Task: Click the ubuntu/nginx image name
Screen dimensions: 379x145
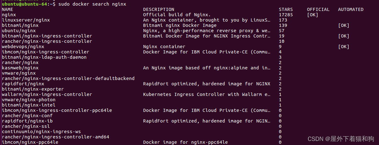Action: pyautogui.click(x=19, y=31)
